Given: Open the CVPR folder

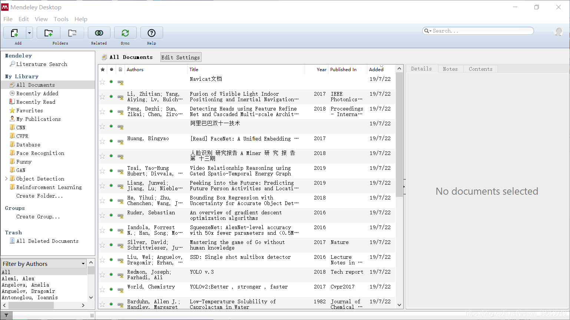Looking at the screenshot, I should tap(22, 136).
